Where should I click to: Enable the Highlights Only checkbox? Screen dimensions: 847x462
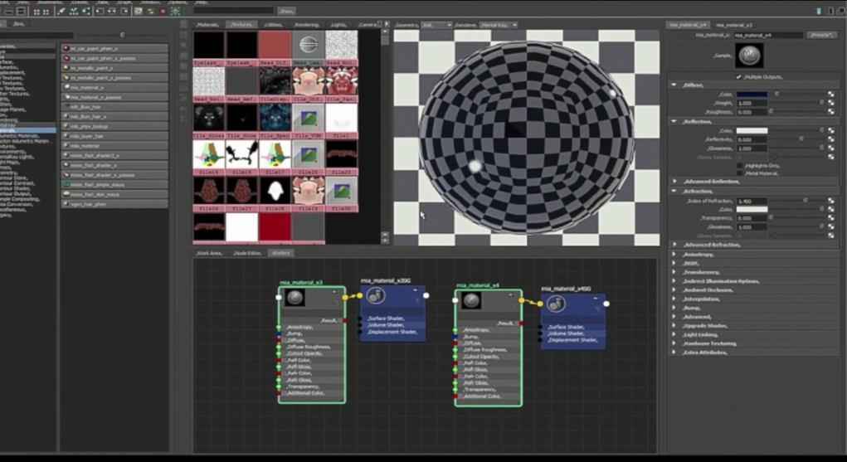(x=741, y=166)
